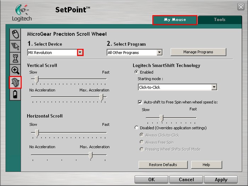
Task: Open the zoom magnifier sidebar icon
Action: (x=15, y=70)
